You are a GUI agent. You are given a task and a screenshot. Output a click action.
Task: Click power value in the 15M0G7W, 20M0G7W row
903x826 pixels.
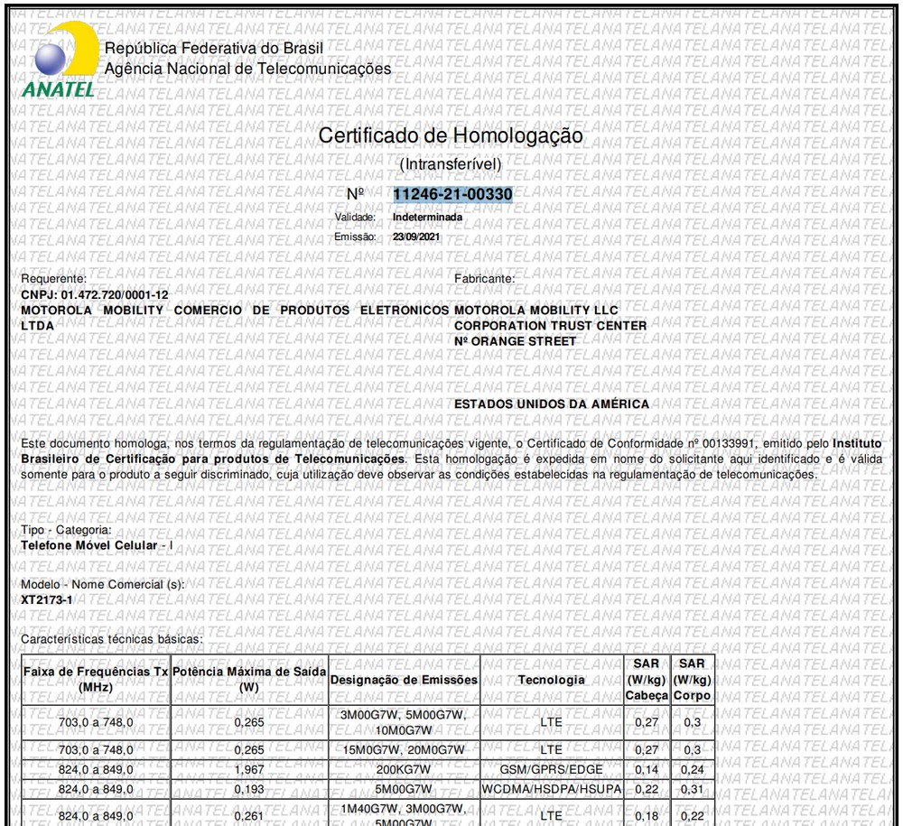click(249, 750)
